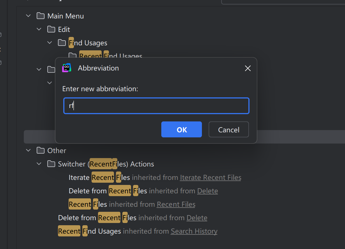Viewport: 345px width, 249px height.
Task: Click the Other folder icon
Action: 41,151
